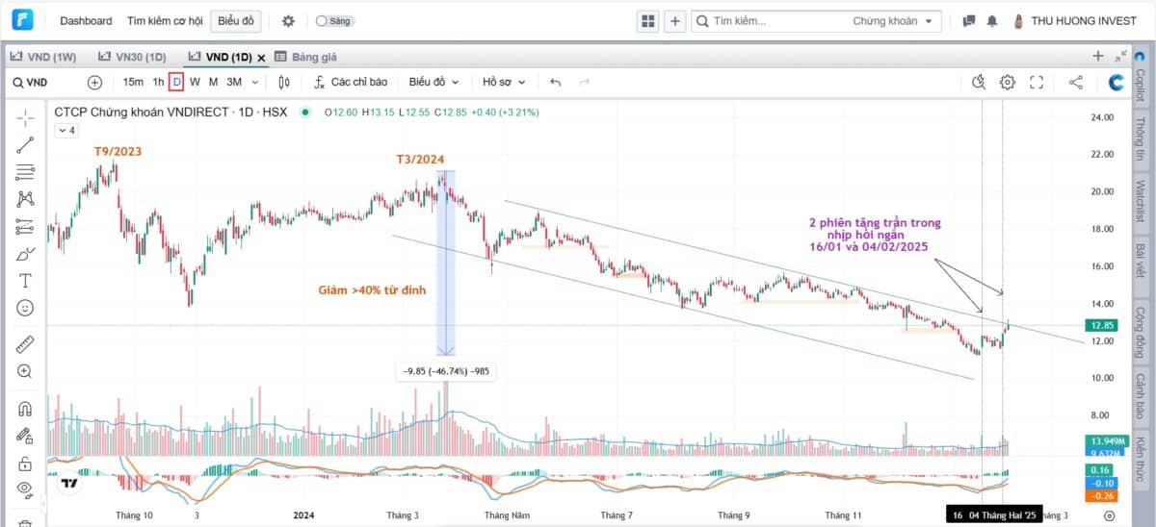Select the W weekly timeframe
Image resolution: width=1156 pixels, height=527 pixels.
pos(195,83)
